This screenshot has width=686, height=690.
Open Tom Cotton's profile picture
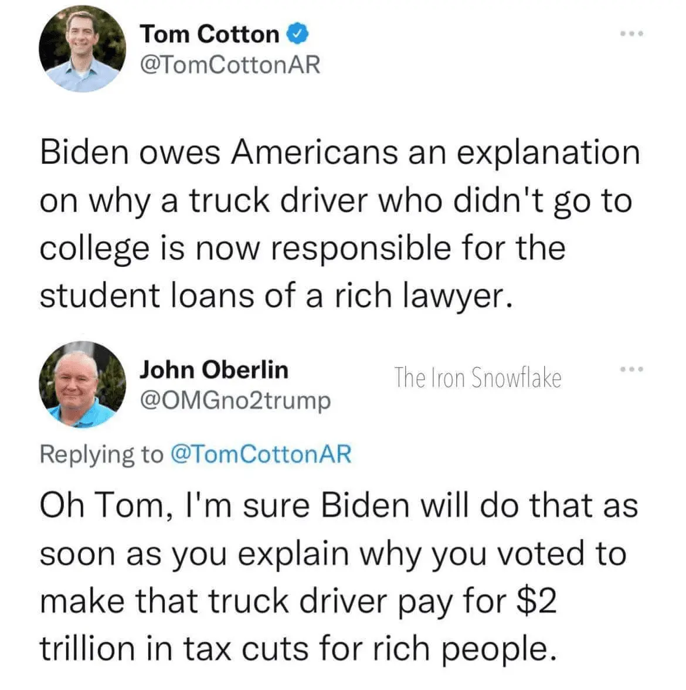click(x=82, y=49)
